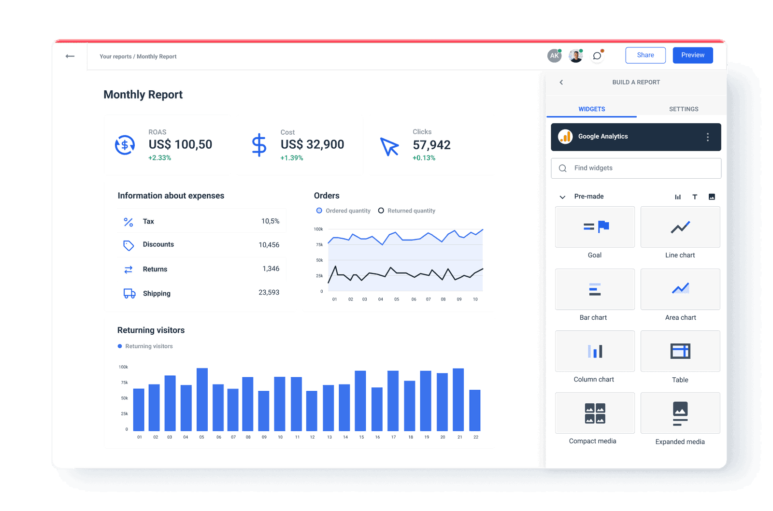Open the comments bubble with notification
The height and width of the screenshot is (511, 773).
pyautogui.click(x=597, y=56)
